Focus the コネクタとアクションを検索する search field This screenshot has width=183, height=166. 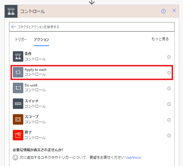point(92,27)
